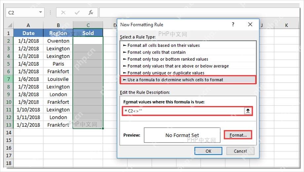
Task: Select cell with date 1/4/2018
Action: [x=28, y=64]
